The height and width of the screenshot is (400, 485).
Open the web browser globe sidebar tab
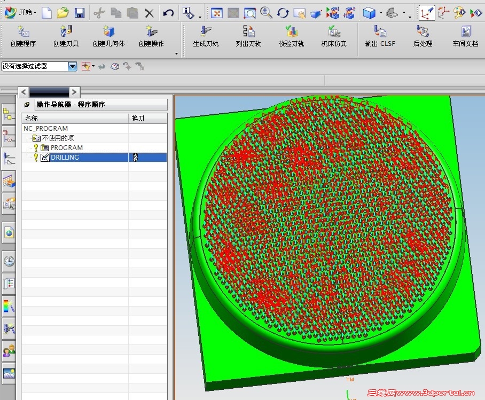(x=9, y=232)
